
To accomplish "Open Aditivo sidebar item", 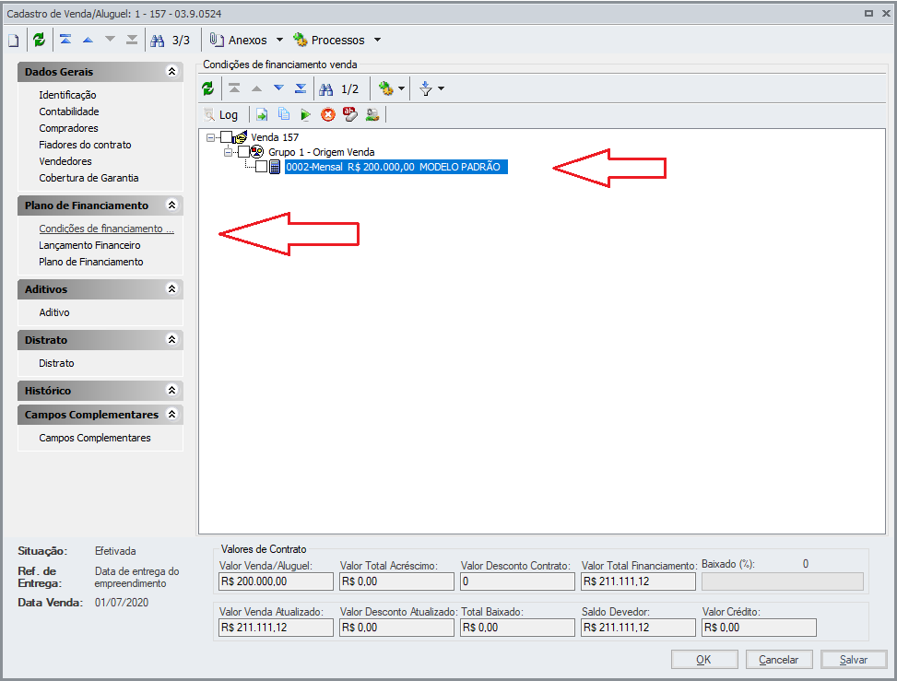I will coord(54,312).
